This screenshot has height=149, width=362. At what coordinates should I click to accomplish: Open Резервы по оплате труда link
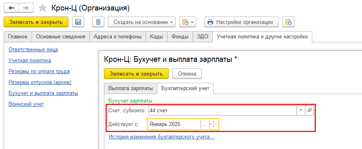tap(39, 71)
